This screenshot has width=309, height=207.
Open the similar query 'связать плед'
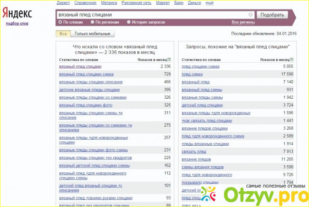194,151
